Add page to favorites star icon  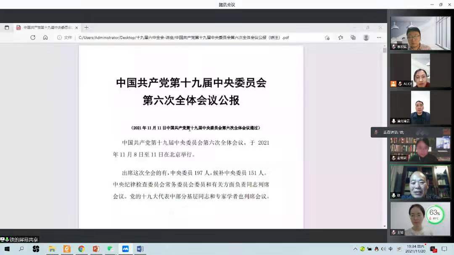click(327, 37)
